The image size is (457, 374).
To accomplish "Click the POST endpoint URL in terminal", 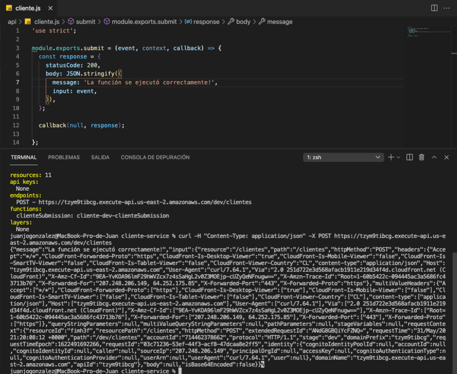I will pos(145,202).
